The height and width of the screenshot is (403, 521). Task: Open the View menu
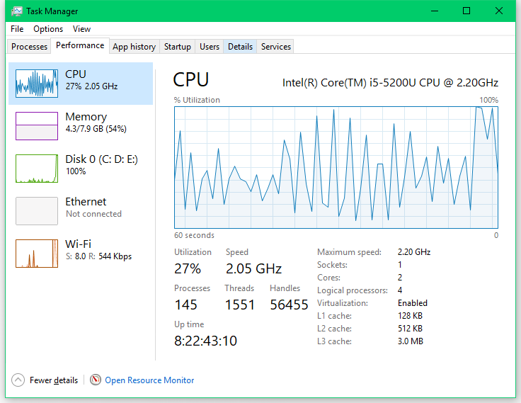tap(81, 29)
